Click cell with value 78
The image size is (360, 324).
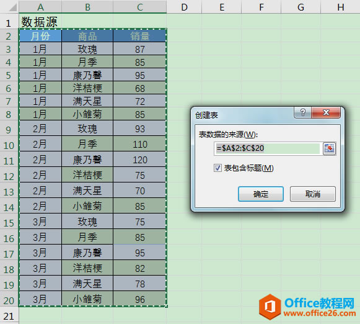click(x=140, y=284)
